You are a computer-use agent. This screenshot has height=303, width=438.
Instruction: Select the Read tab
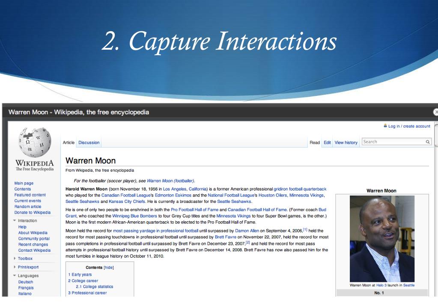coord(315,143)
